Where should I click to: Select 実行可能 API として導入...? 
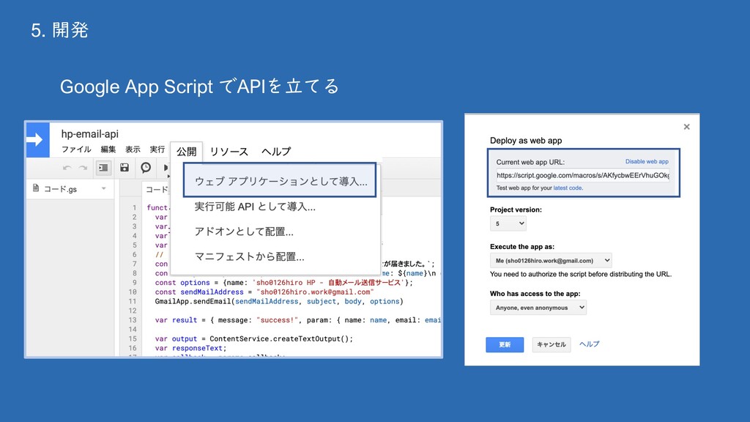click(255, 207)
